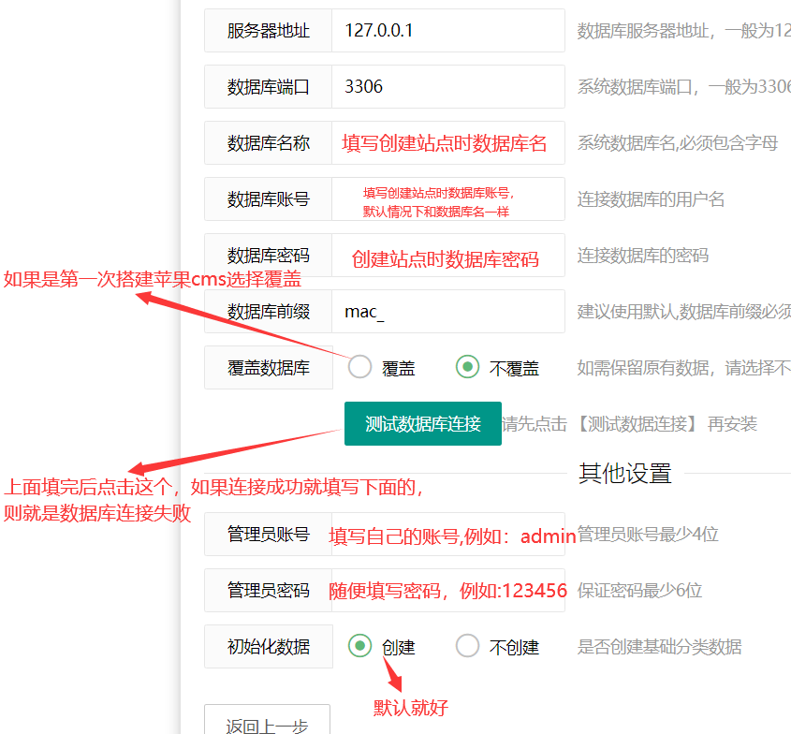Click the 初始化数据 field label

coord(269,647)
